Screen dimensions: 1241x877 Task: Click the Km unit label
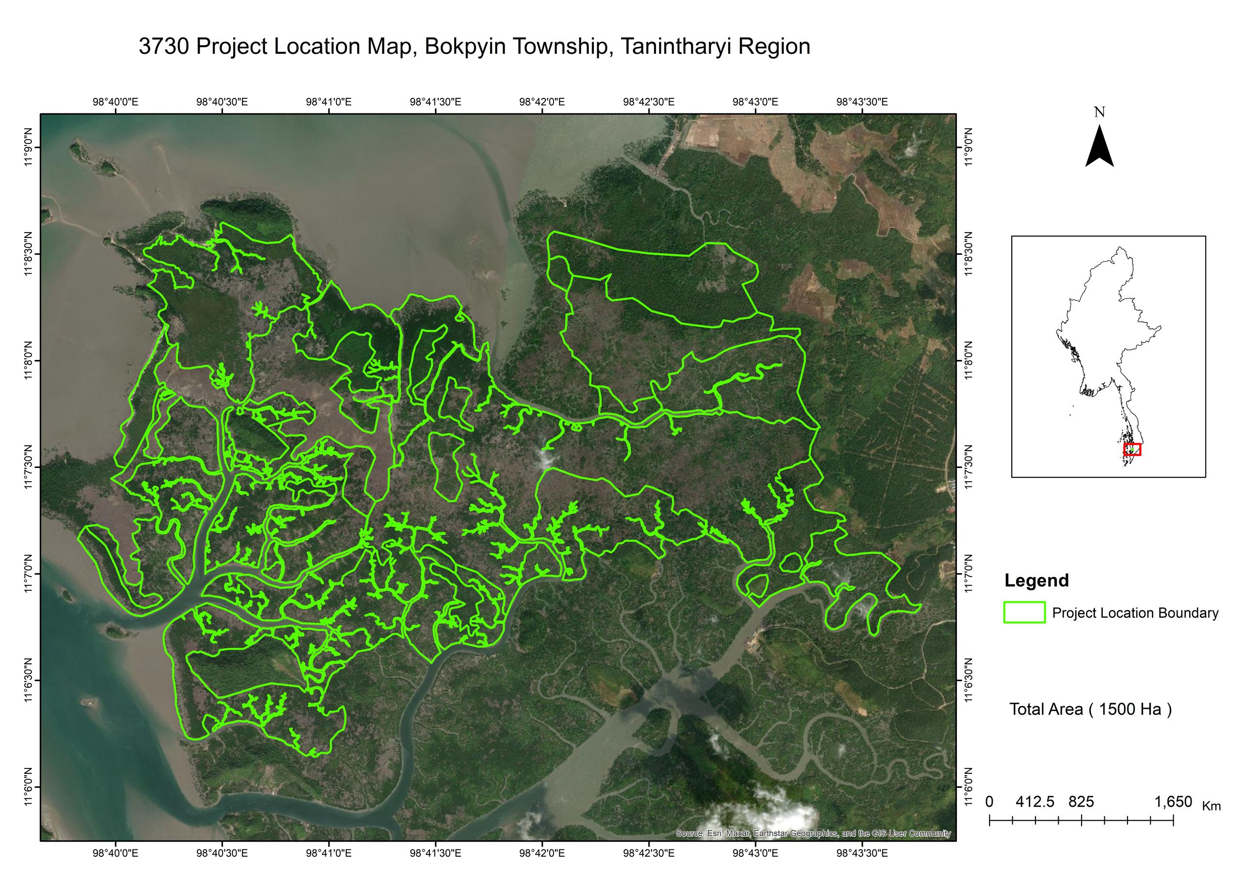pos(1211,806)
